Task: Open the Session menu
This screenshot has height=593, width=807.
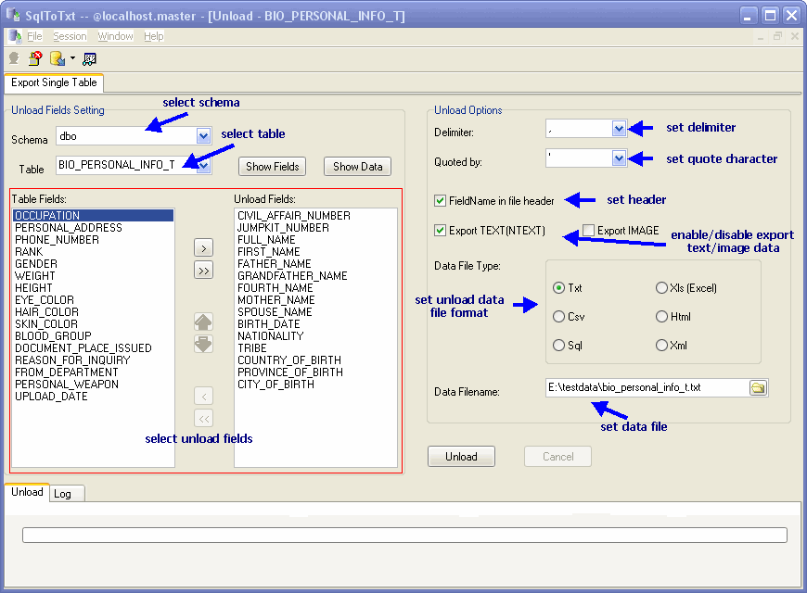Action: click(x=70, y=36)
